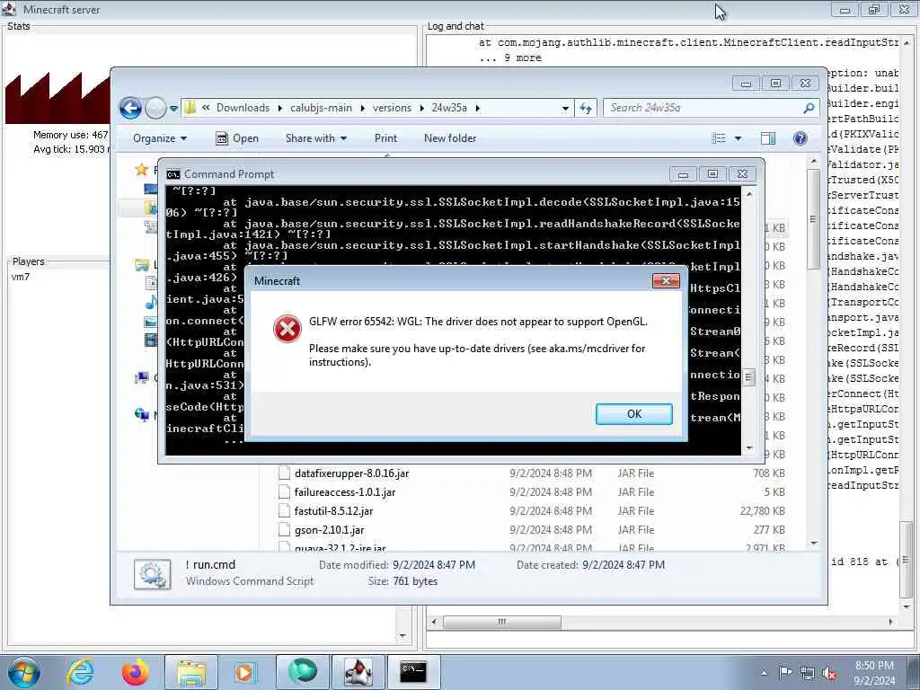Click the green round app taskbar icon
The image size is (920, 690).
click(302, 672)
